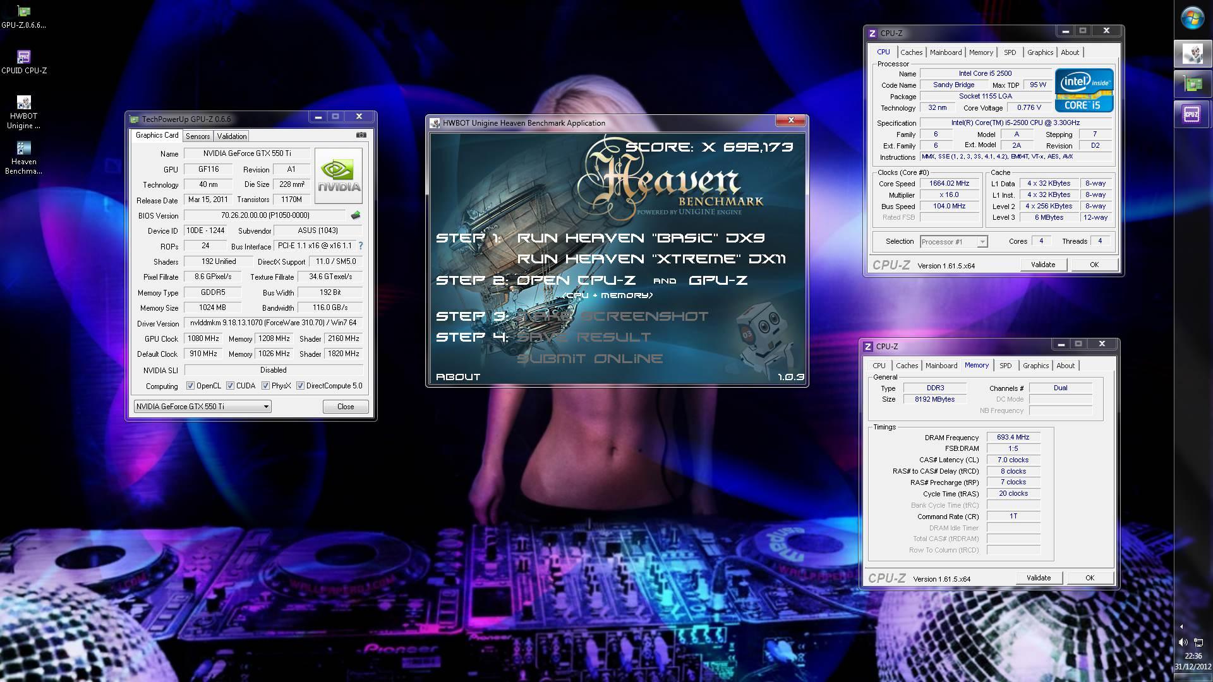Screen dimensions: 1213x682
Task: Open the volume speaker tray icon
Action: pos(1183,642)
